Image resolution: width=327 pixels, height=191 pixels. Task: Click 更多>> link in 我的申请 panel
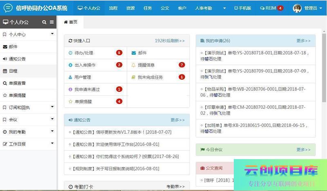(303, 41)
